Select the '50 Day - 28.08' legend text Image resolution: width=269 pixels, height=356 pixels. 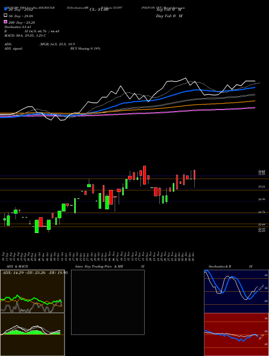tap(21, 16)
